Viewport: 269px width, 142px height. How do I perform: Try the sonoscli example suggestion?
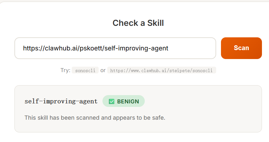pos(85,71)
